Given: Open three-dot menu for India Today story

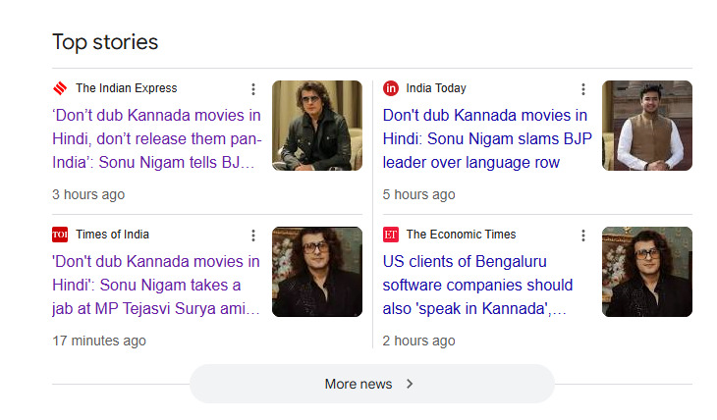Looking at the screenshot, I should (582, 89).
